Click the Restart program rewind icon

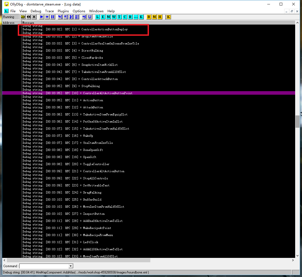coord(29,17)
